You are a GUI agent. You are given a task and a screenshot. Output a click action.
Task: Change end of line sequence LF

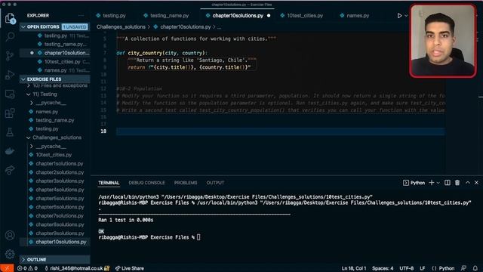point(423,268)
